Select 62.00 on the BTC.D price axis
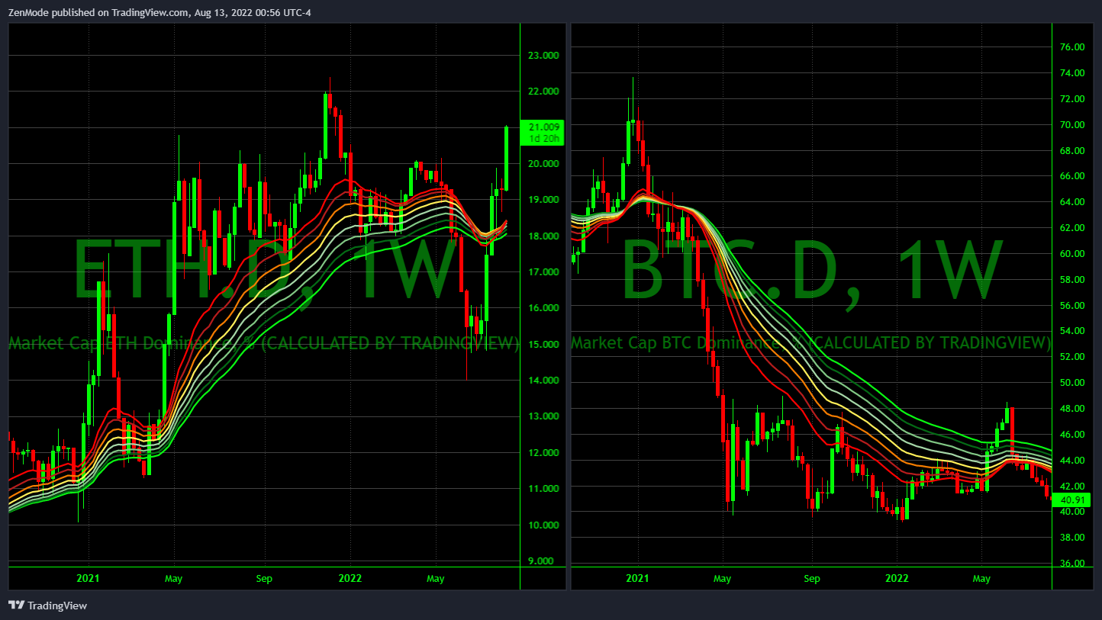The height and width of the screenshot is (620, 1102). pyautogui.click(x=1073, y=227)
